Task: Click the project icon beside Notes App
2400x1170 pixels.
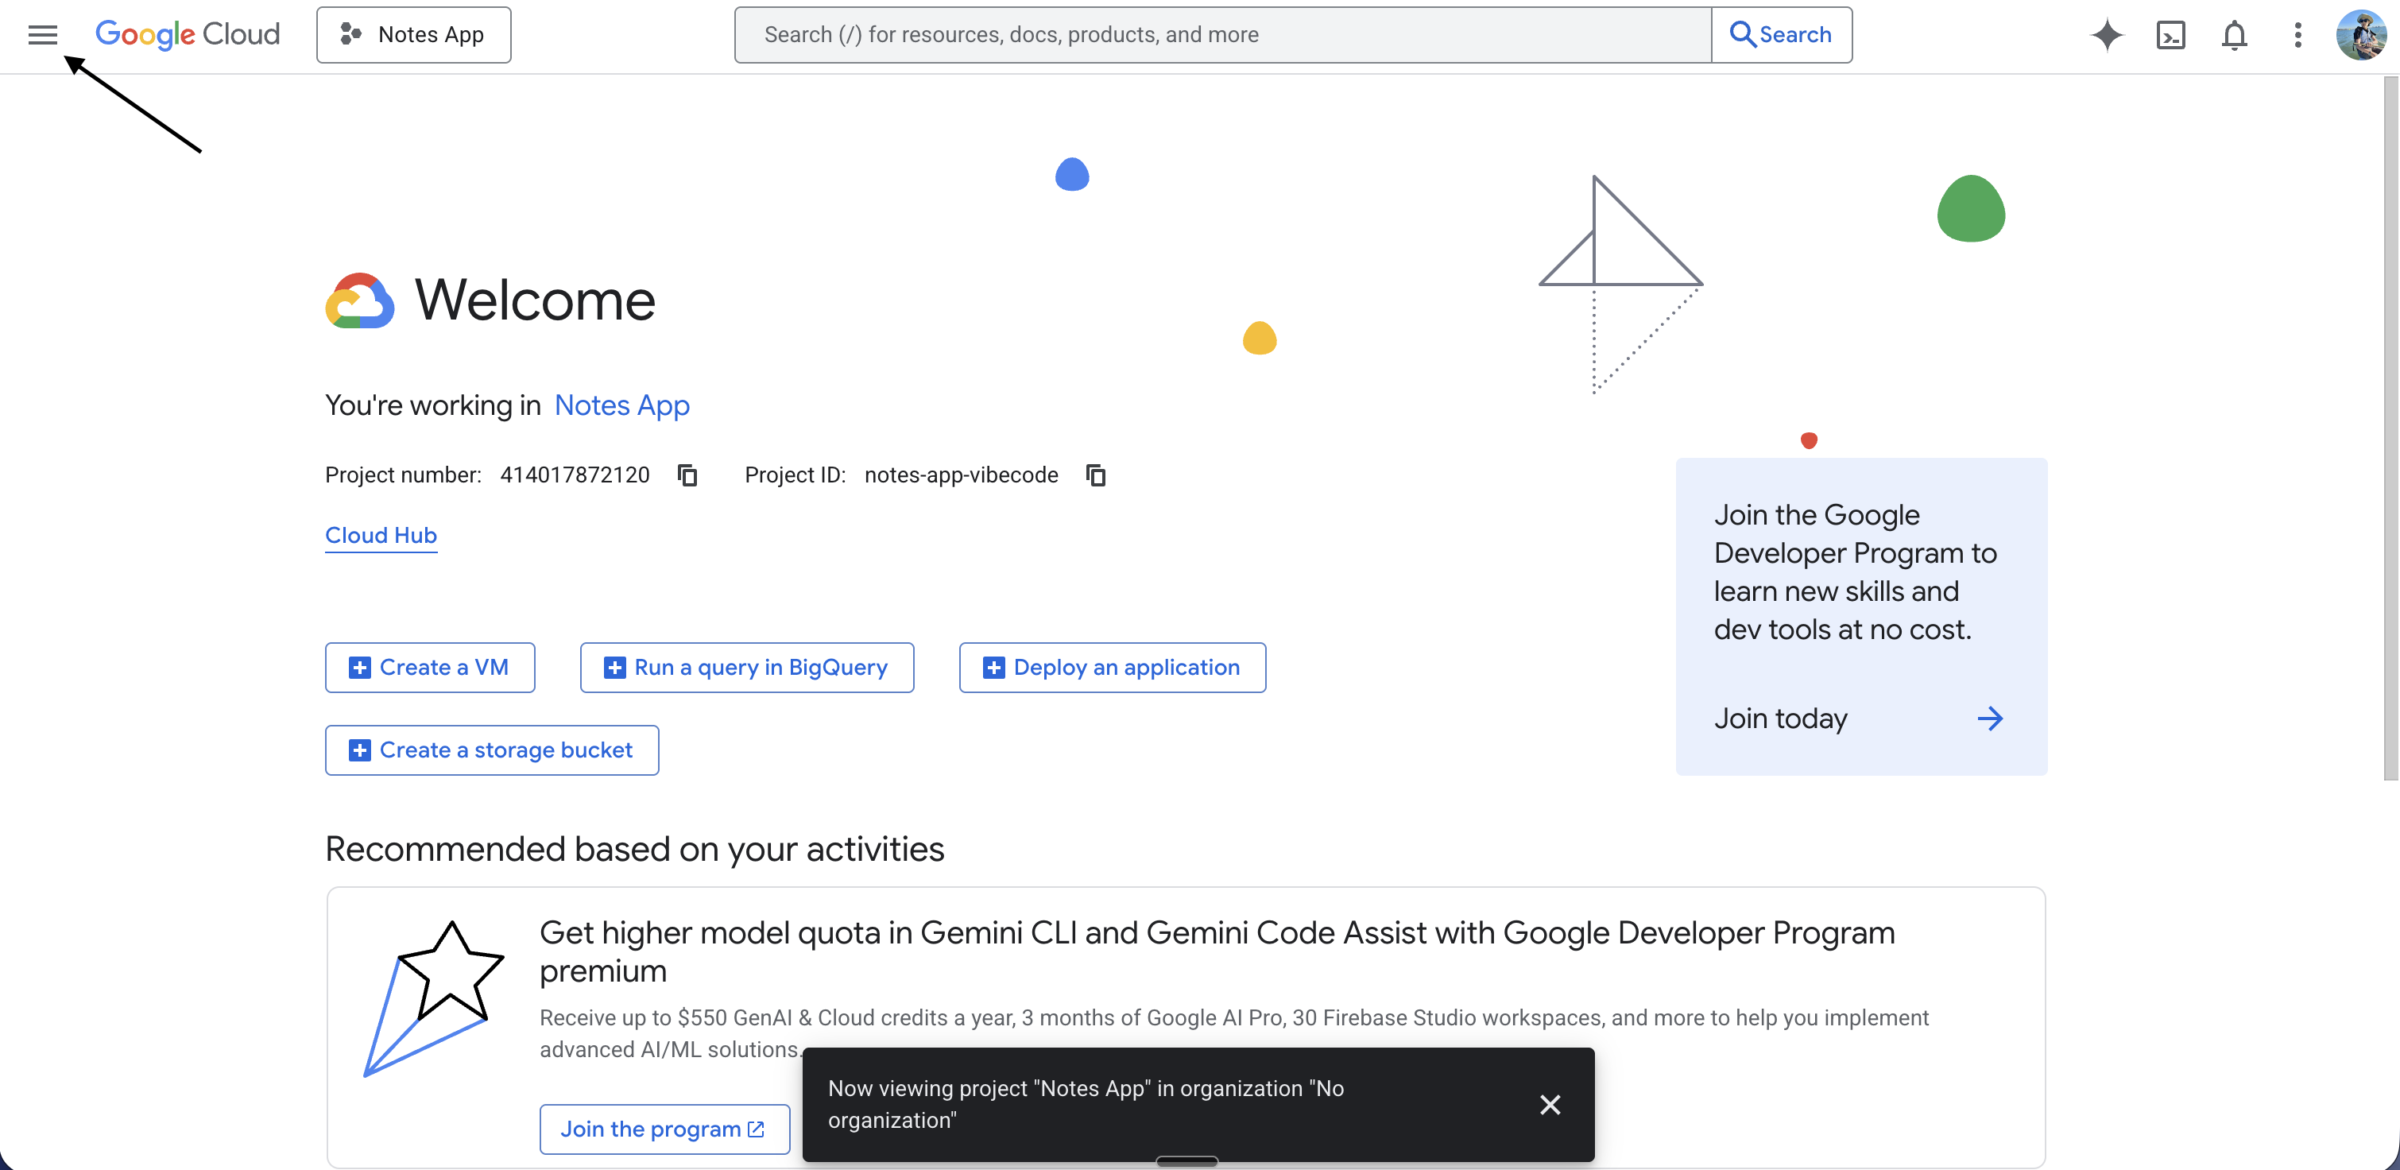Action: pos(350,34)
